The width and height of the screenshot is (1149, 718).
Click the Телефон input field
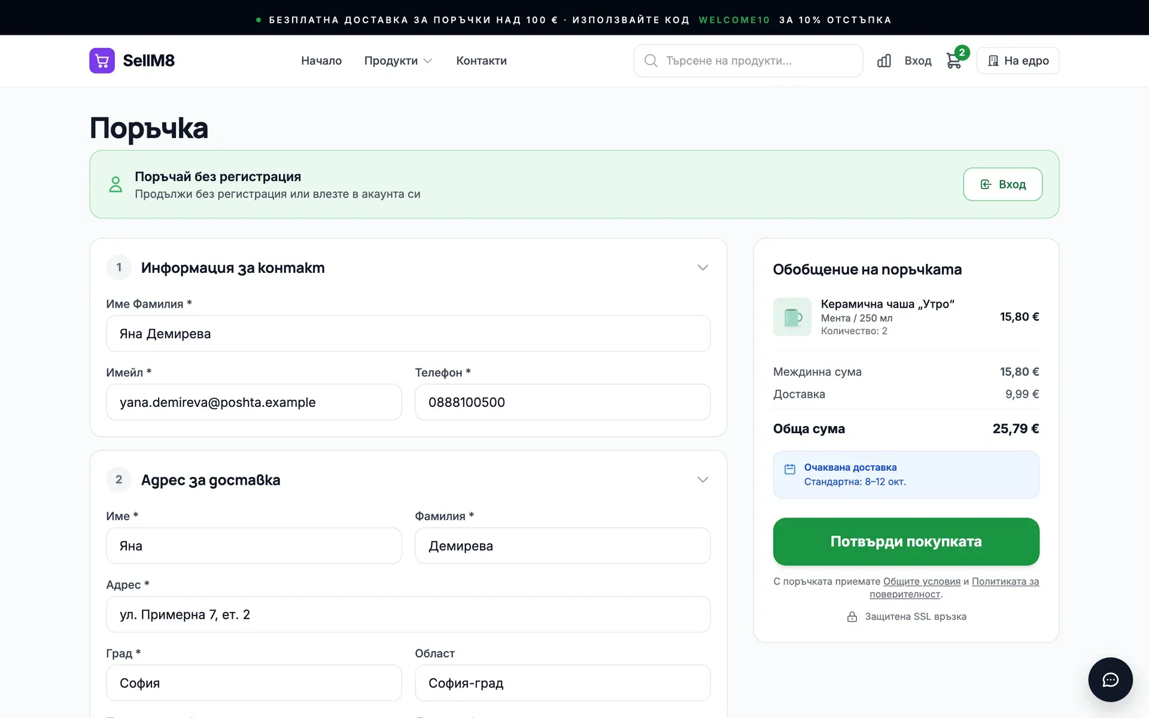tap(563, 402)
